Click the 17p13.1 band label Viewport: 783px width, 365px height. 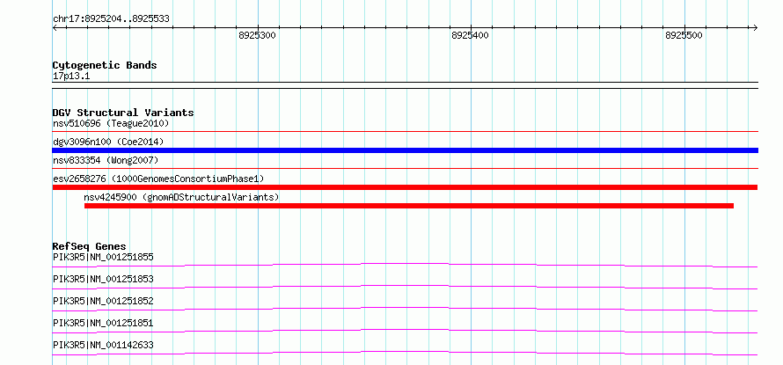point(71,77)
